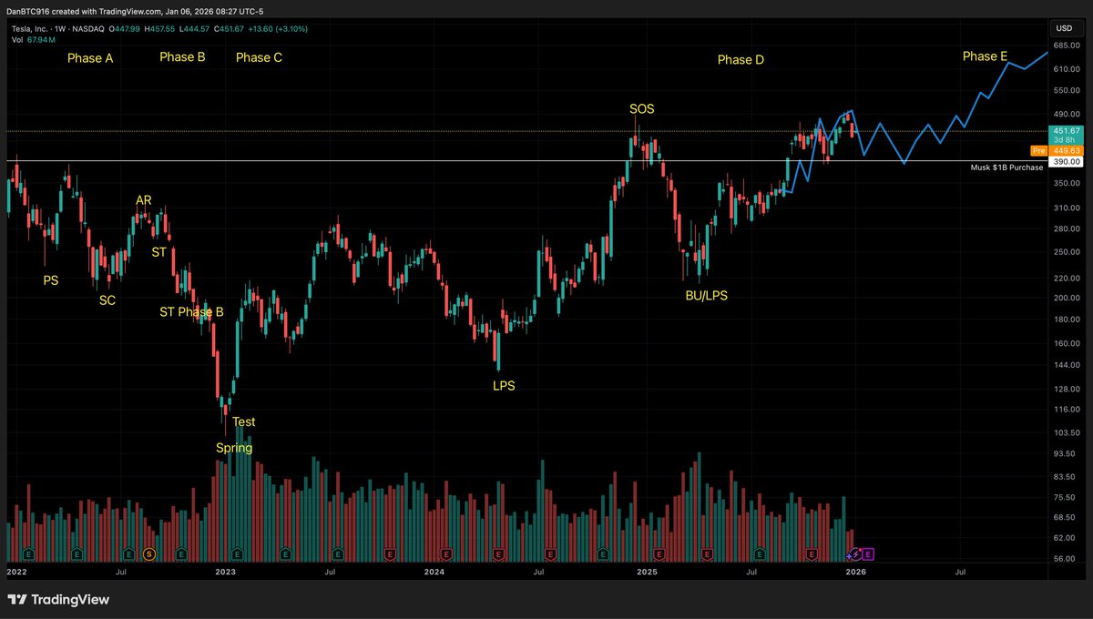Viewport: 1093px width, 619px height.
Task: Click the 56.00 value on price axis
Action: (1066, 558)
